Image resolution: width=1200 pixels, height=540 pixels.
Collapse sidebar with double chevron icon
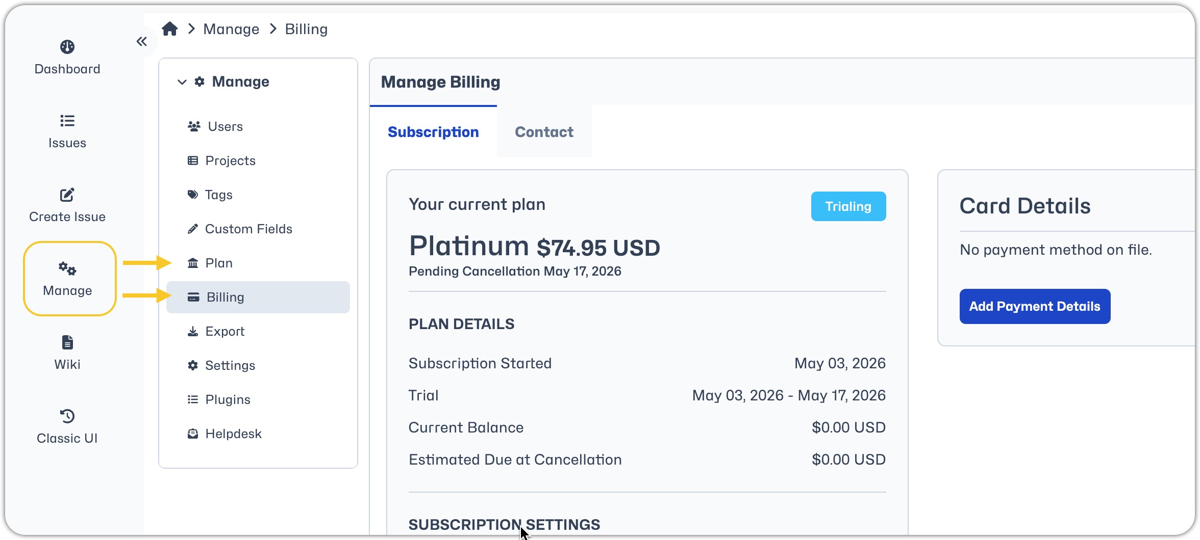click(x=142, y=41)
